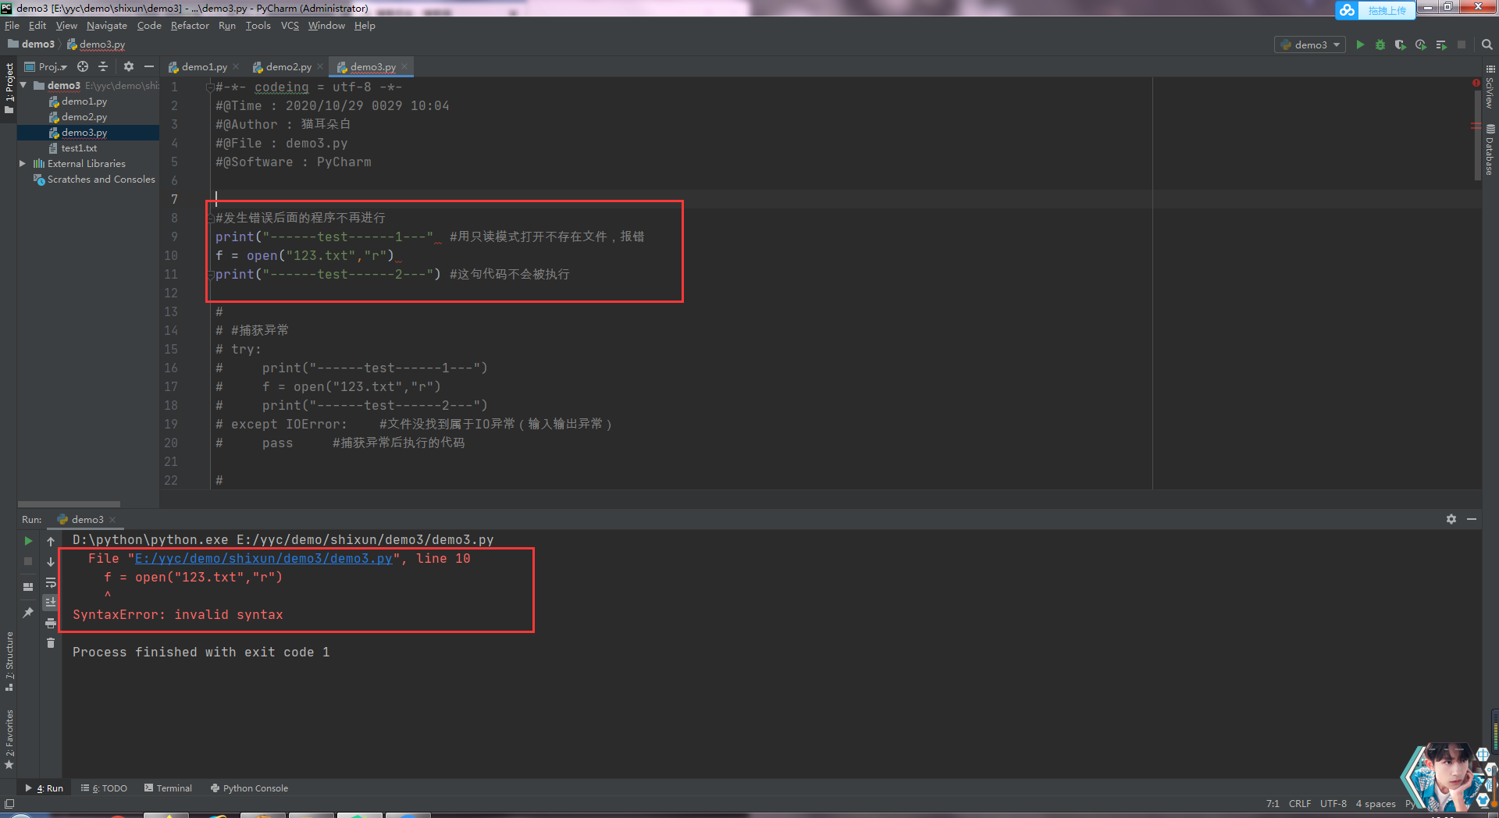Hide the Project tool window
The image size is (1499, 818).
(x=148, y=66)
